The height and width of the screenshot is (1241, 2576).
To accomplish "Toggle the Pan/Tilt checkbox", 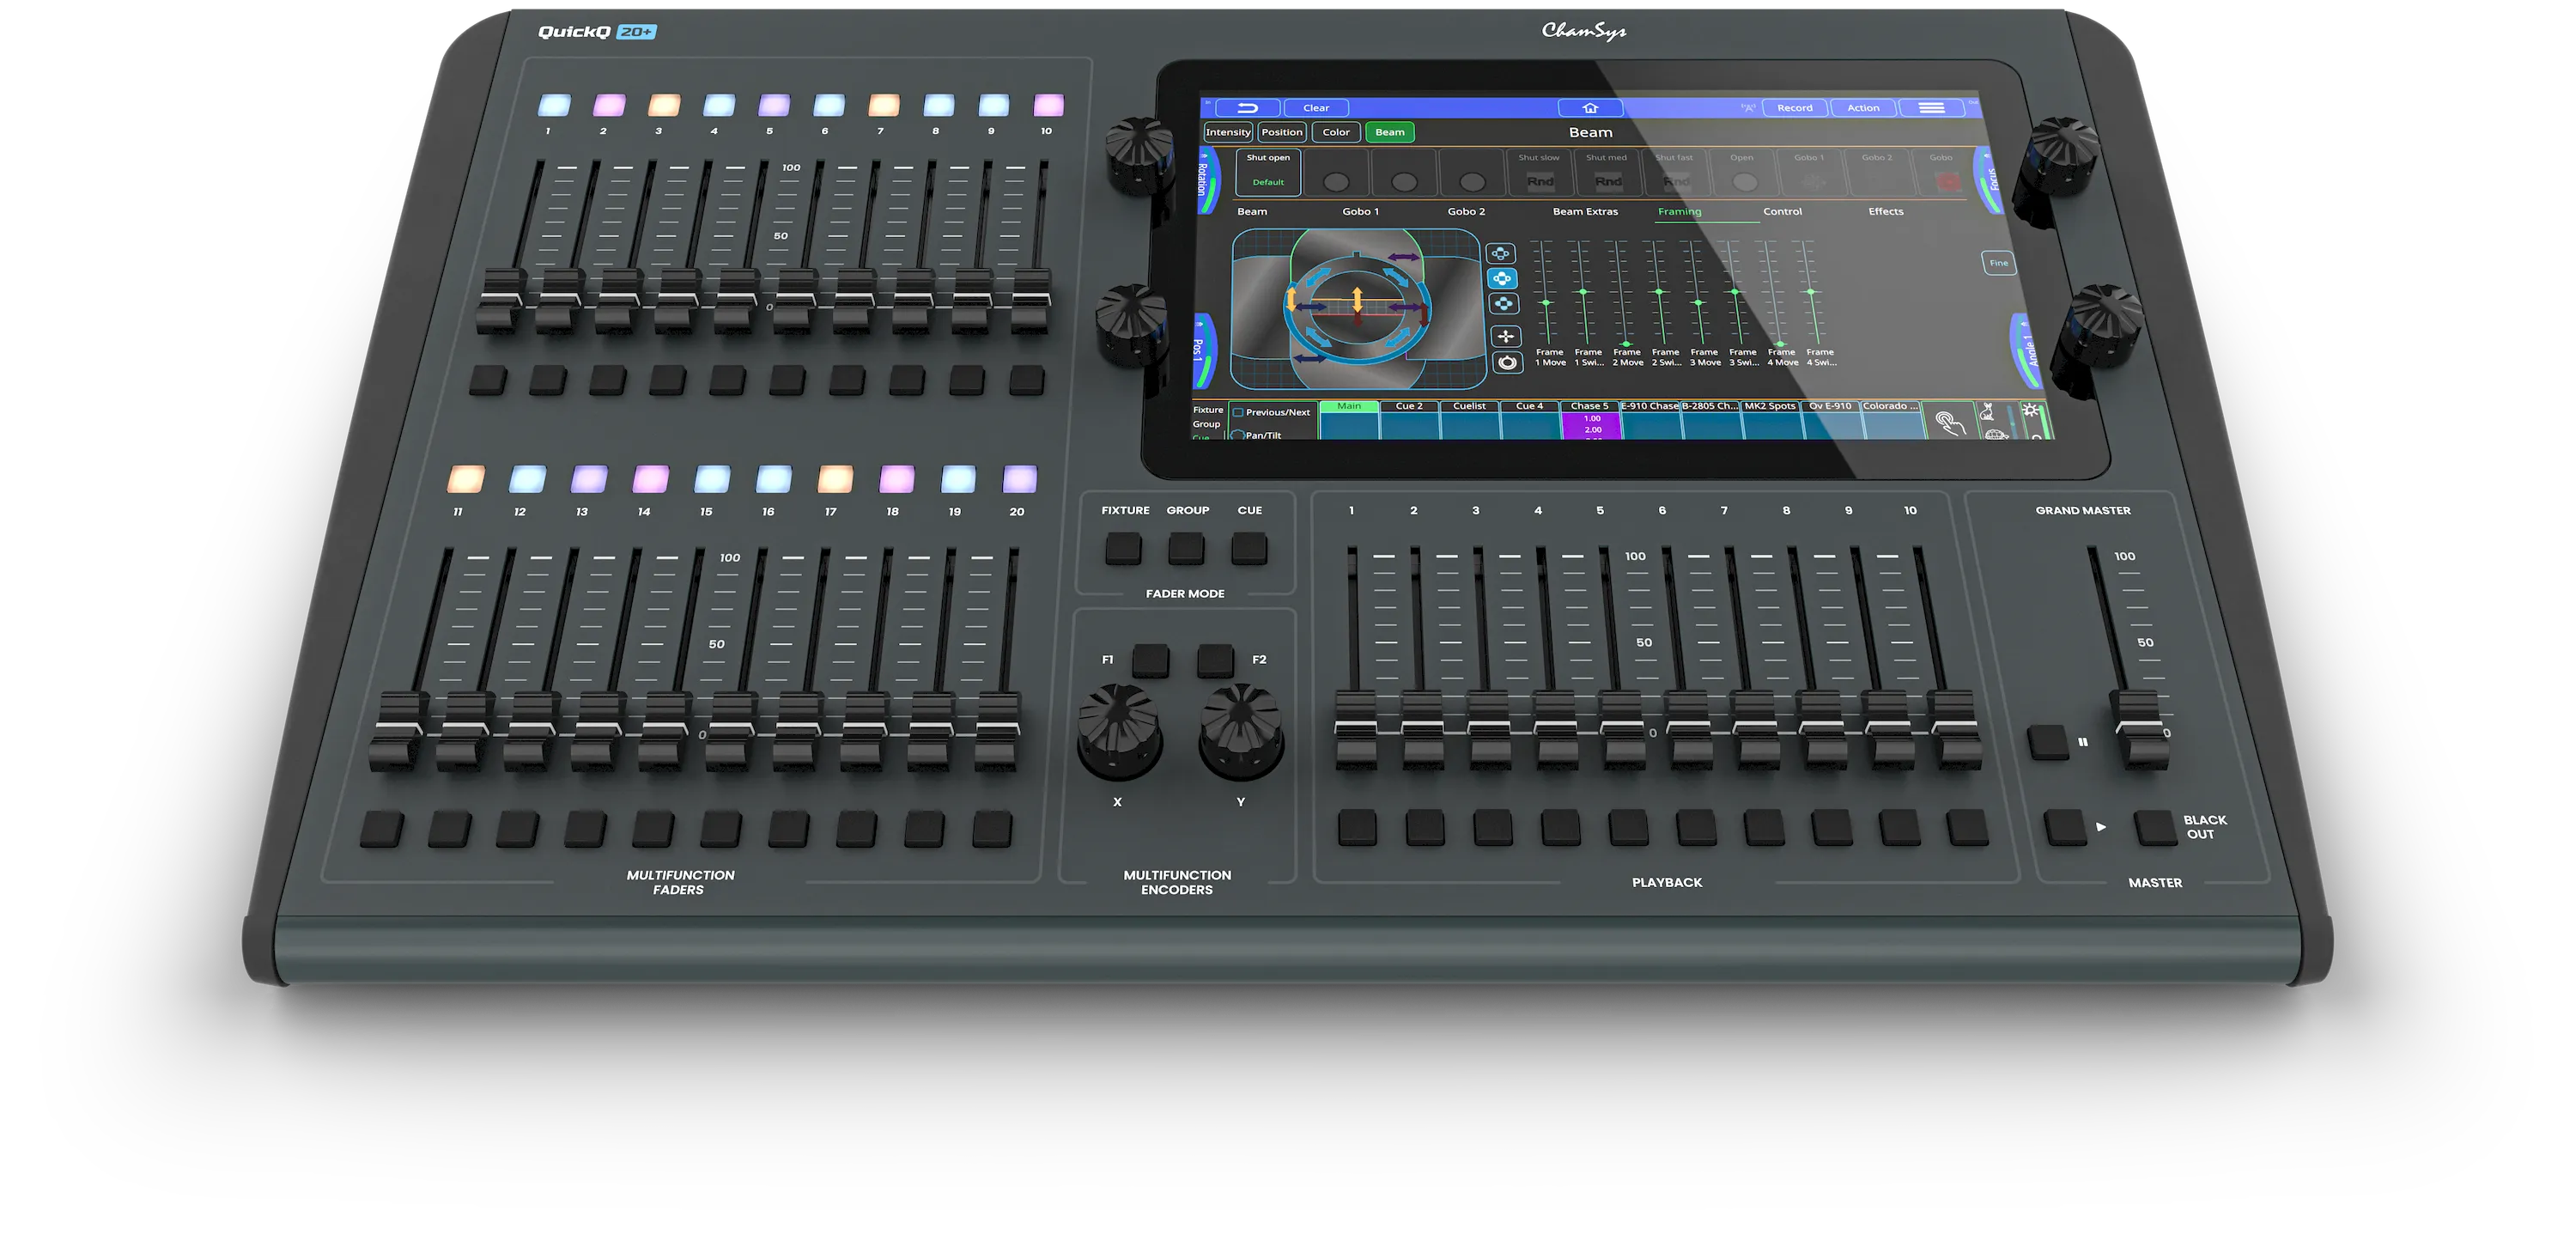I will (x=1238, y=435).
